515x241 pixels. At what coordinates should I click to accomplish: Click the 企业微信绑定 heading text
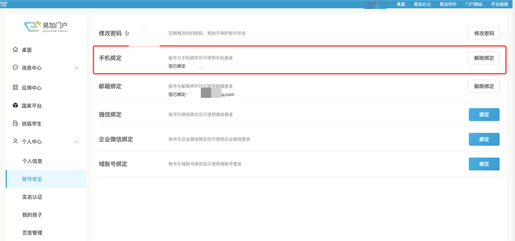pos(116,139)
